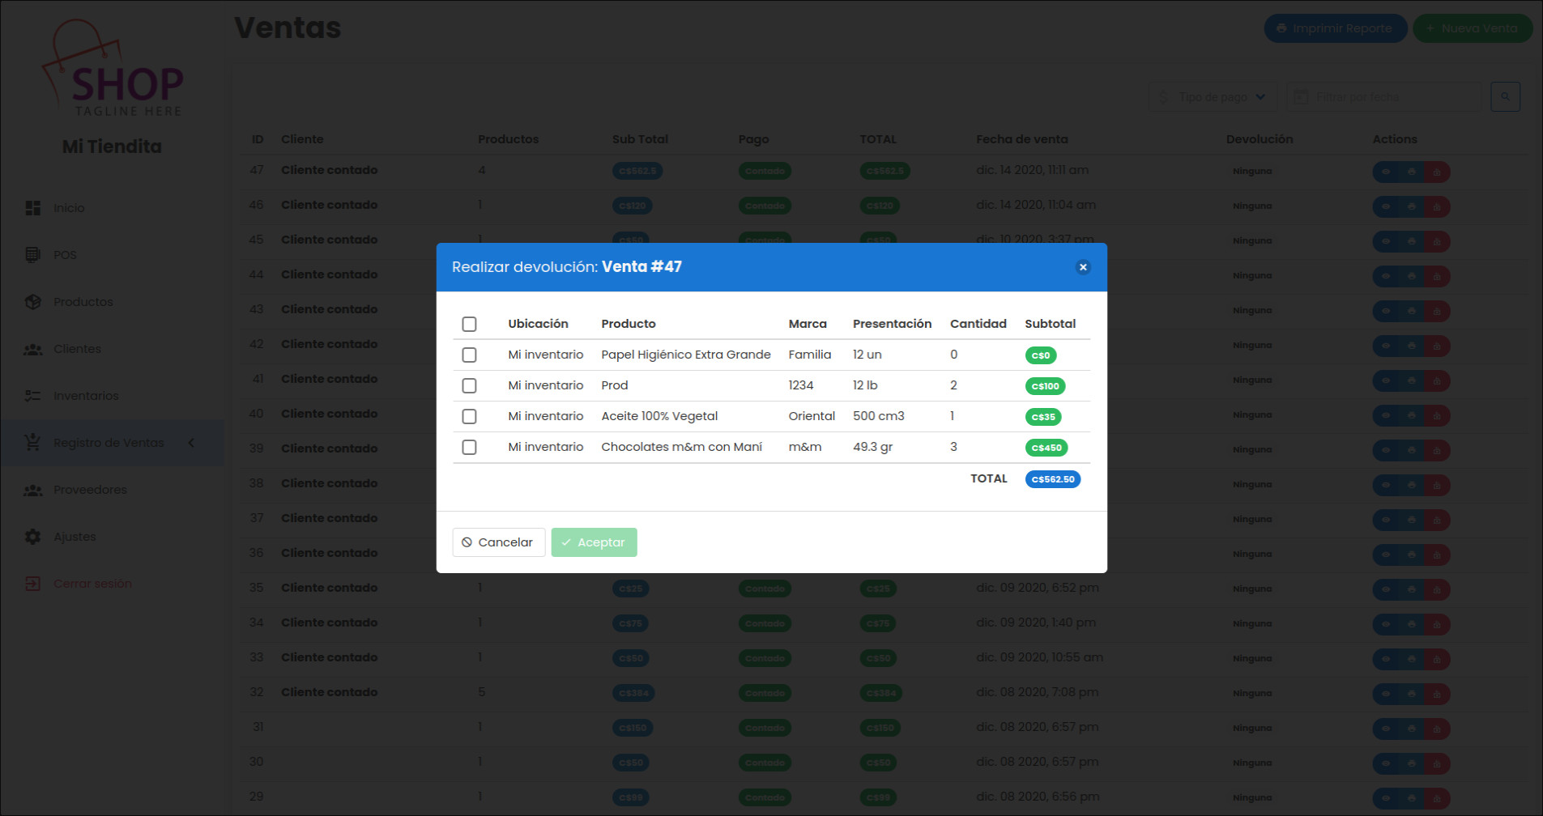This screenshot has width=1543, height=816.
Task: Click the Inicio dashboard icon
Action: [x=32, y=208]
